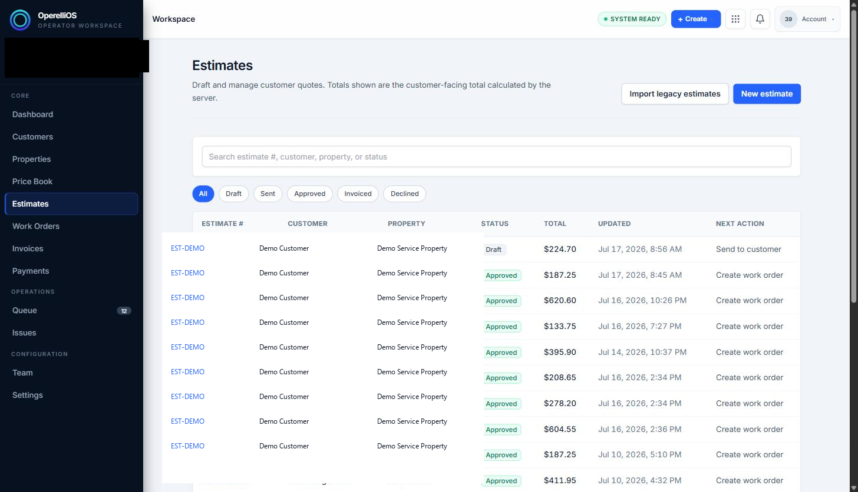Viewport: 858px width, 492px height.
Task: Click the TOTAL column header
Action: click(555, 224)
